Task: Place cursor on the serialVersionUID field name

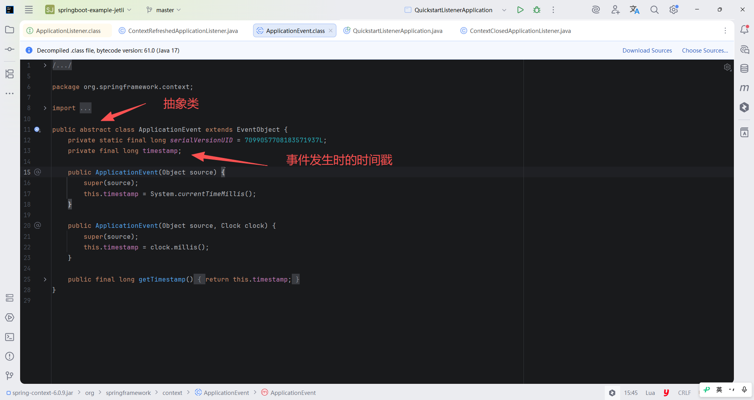Action: 201,140
